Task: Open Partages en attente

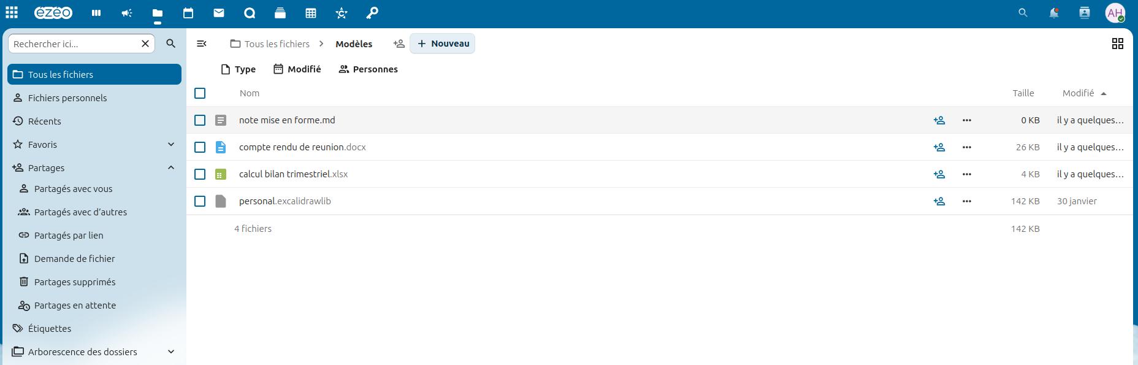Action: (97, 305)
